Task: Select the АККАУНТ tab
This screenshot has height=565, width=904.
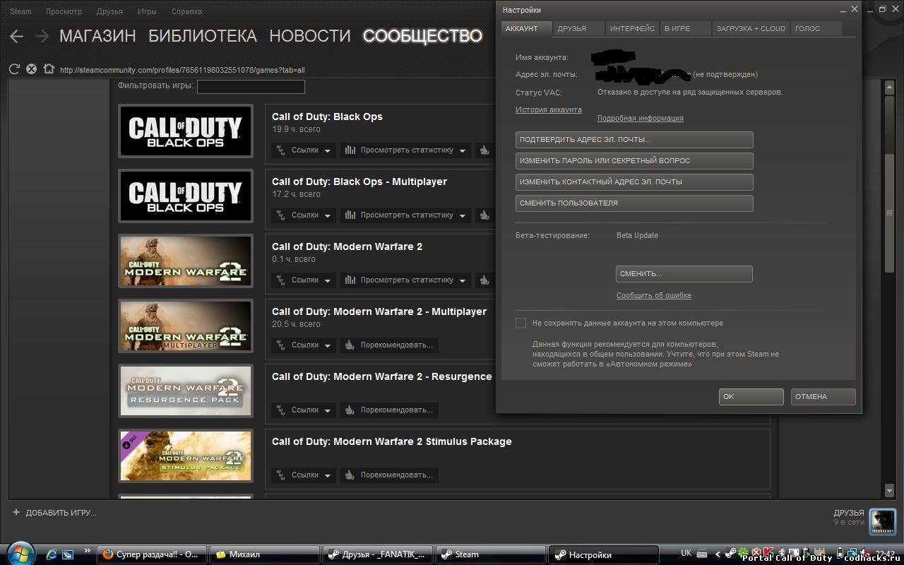Action: [526, 28]
